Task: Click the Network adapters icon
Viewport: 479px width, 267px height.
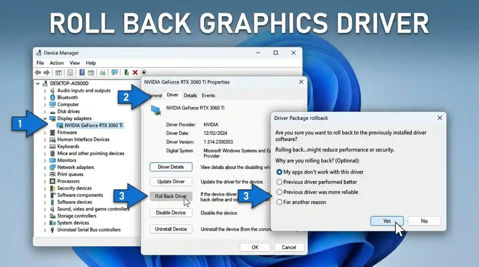Action: pos(52,167)
